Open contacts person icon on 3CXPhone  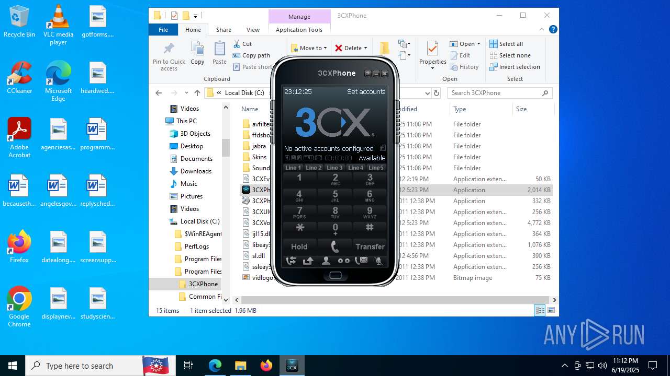pos(326,261)
